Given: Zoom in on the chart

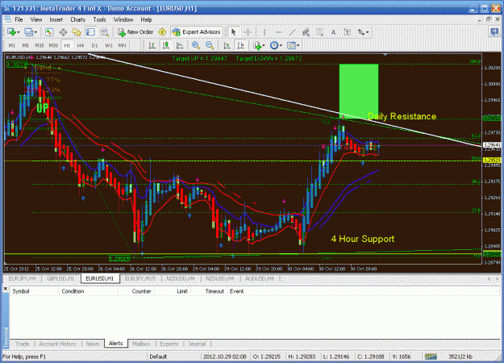Looking at the screenshot, I should 195,45.
